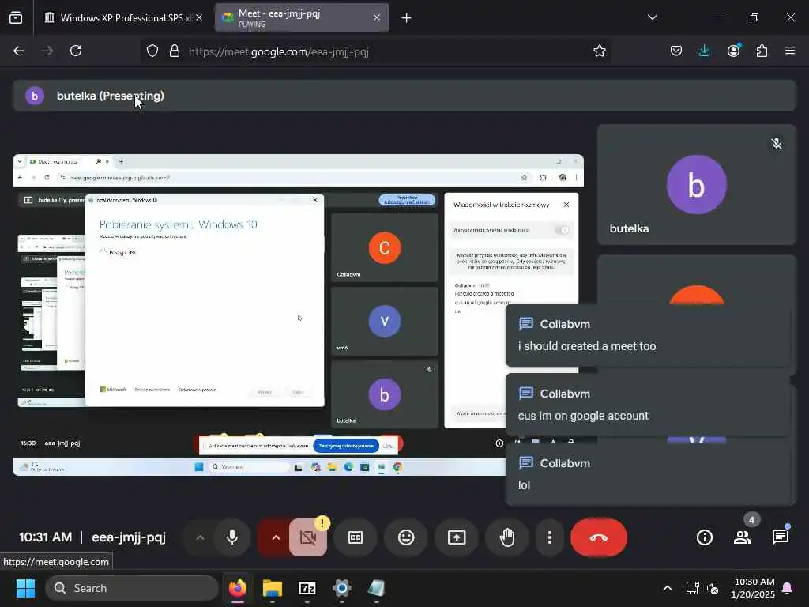Click the site security padlock icon
Viewport: 809px width, 607px height.
point(175,51)
